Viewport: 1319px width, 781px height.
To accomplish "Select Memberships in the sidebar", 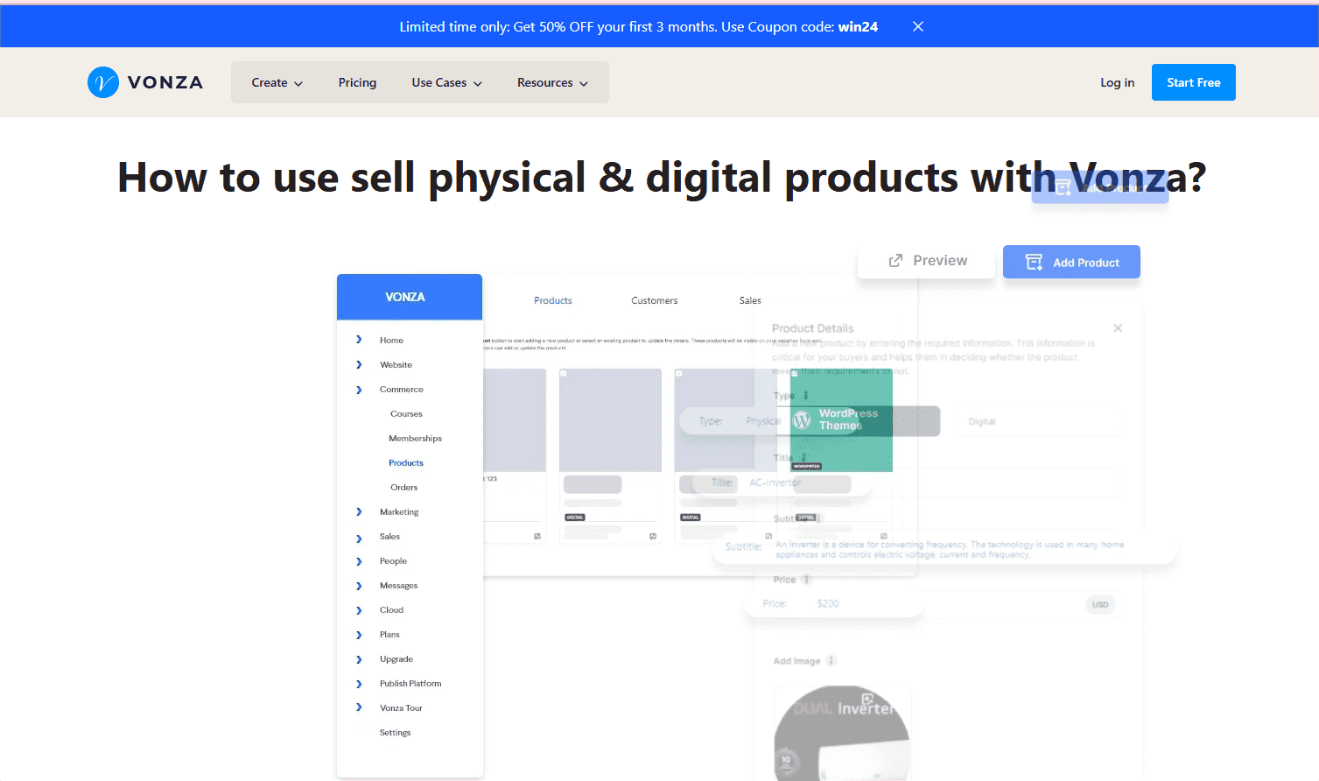I will [x=415, y=438].
